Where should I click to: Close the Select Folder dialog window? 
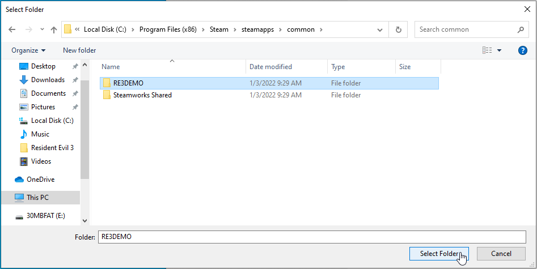coord(527,9)
